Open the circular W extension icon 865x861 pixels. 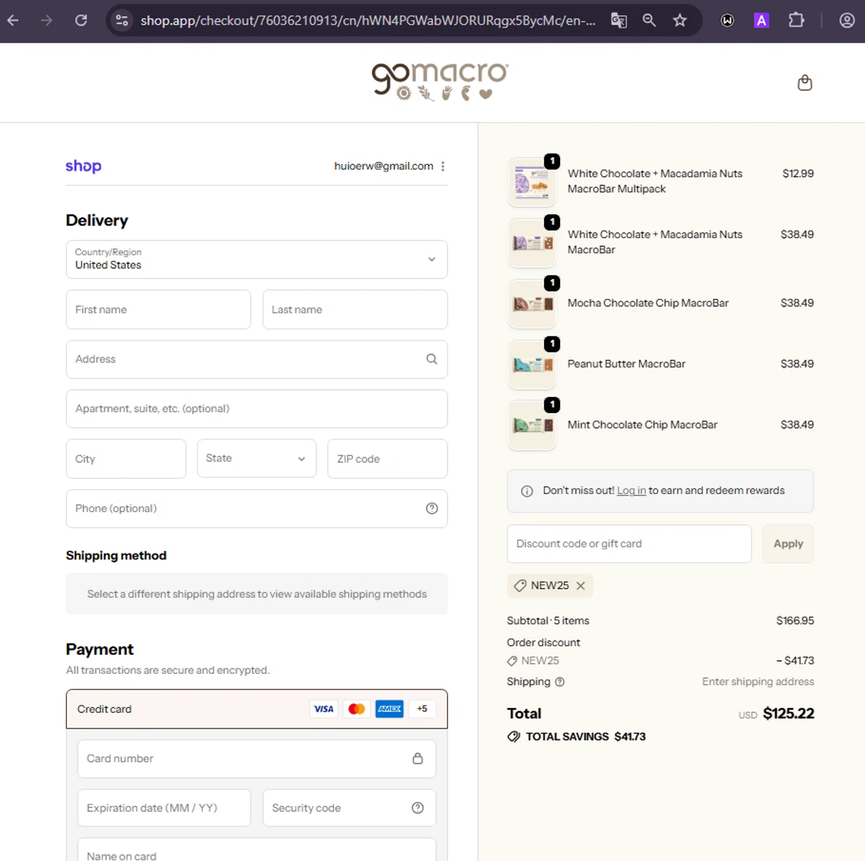[x=728, y=21]
